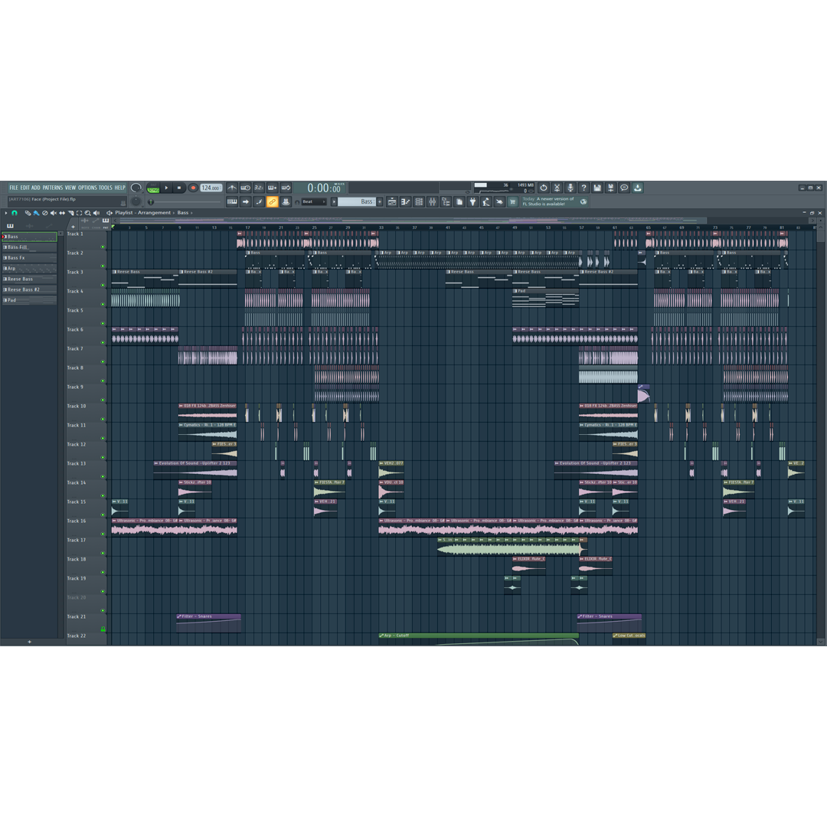Open the PATTERNS menu

pos(53,188)
